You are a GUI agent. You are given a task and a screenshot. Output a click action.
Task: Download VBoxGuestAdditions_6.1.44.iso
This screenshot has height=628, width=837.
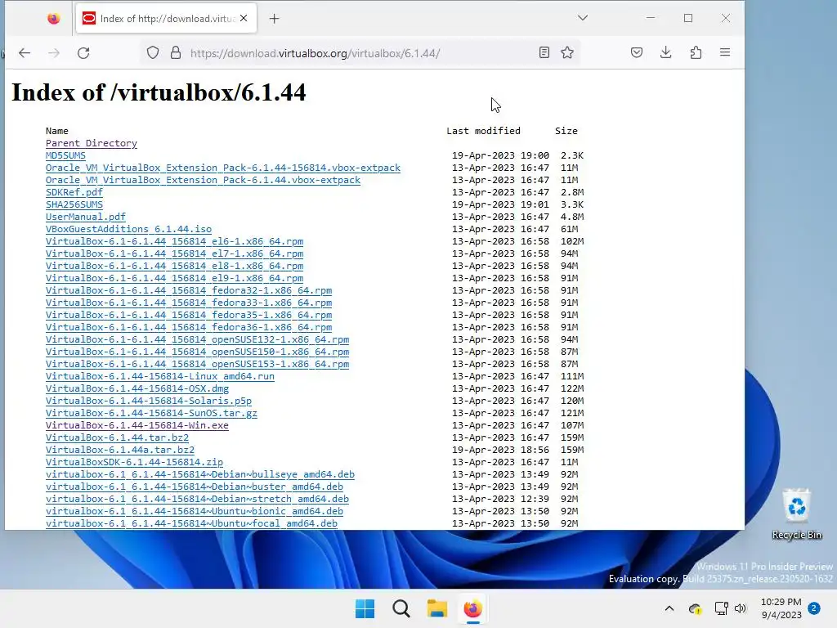tap(128, 229)
